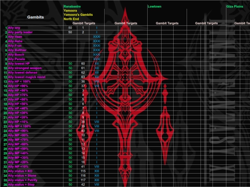250x187 pixels.
Task: Select the value 115 in status = KO row
Action: [x=83, y=171]
